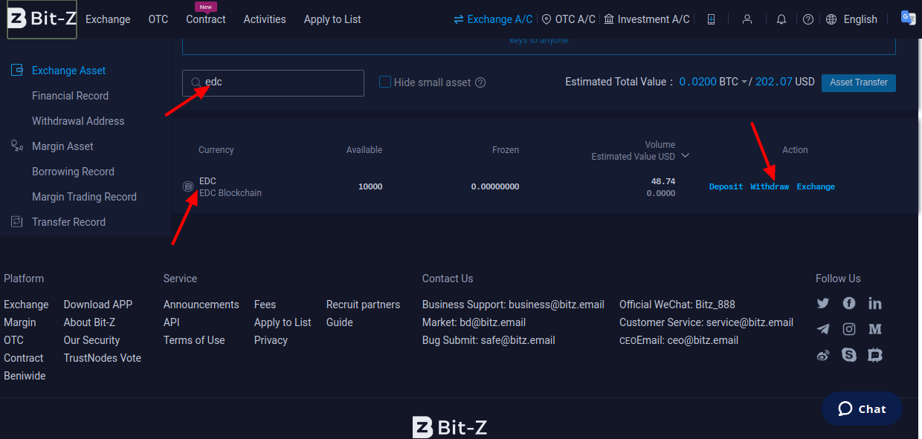Open the Twitter follow link
The image size is (922, 439).
point(822,303)
